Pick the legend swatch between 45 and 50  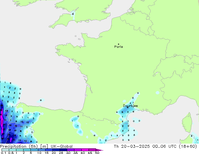pos(92,150)
